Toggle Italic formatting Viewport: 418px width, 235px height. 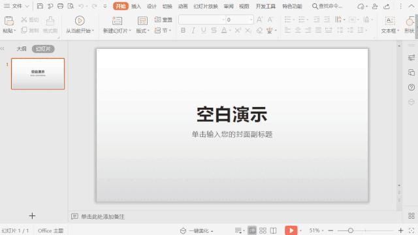(193, 31)
